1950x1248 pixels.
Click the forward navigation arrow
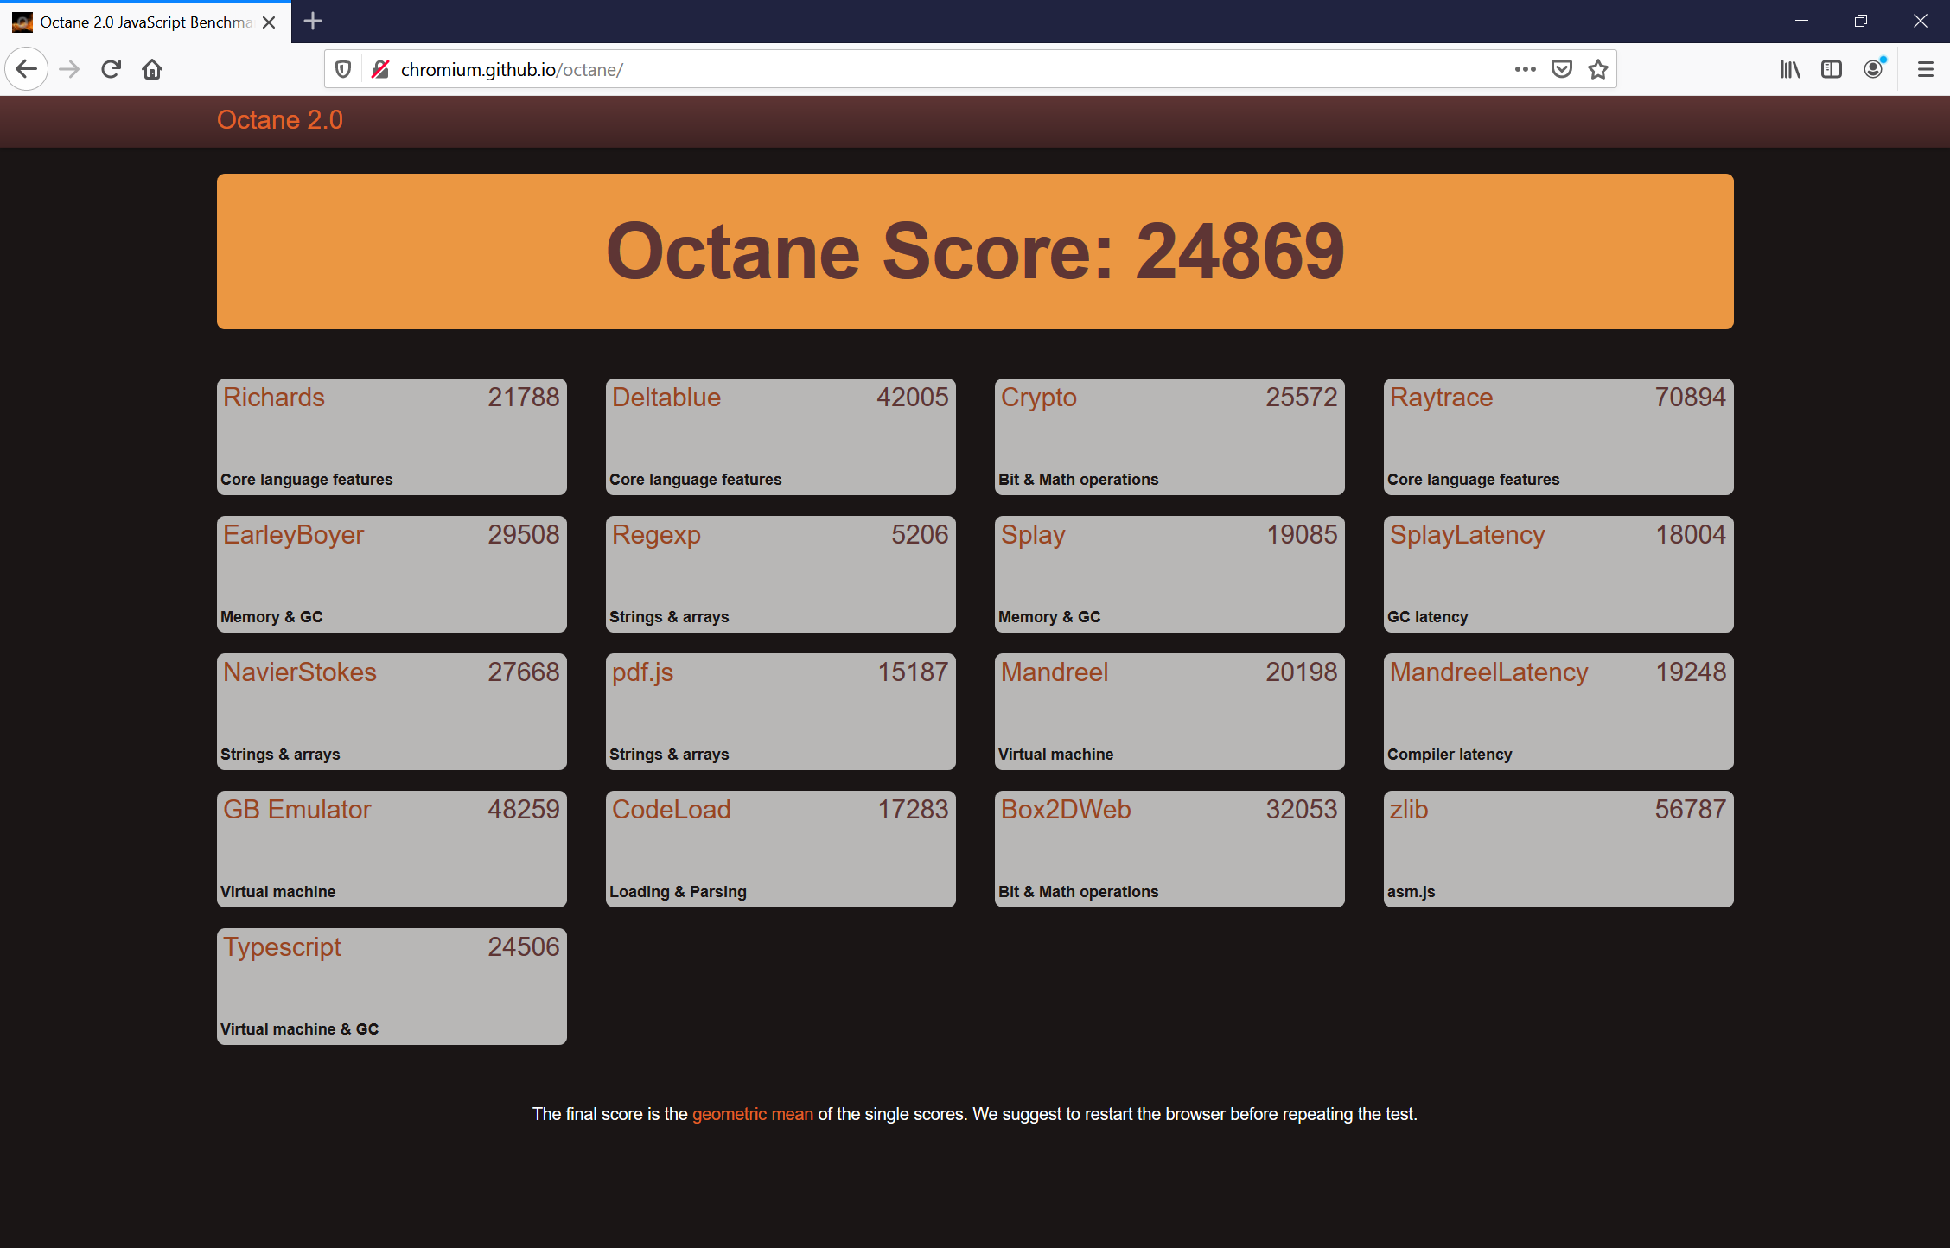click(x=69, y=69)
